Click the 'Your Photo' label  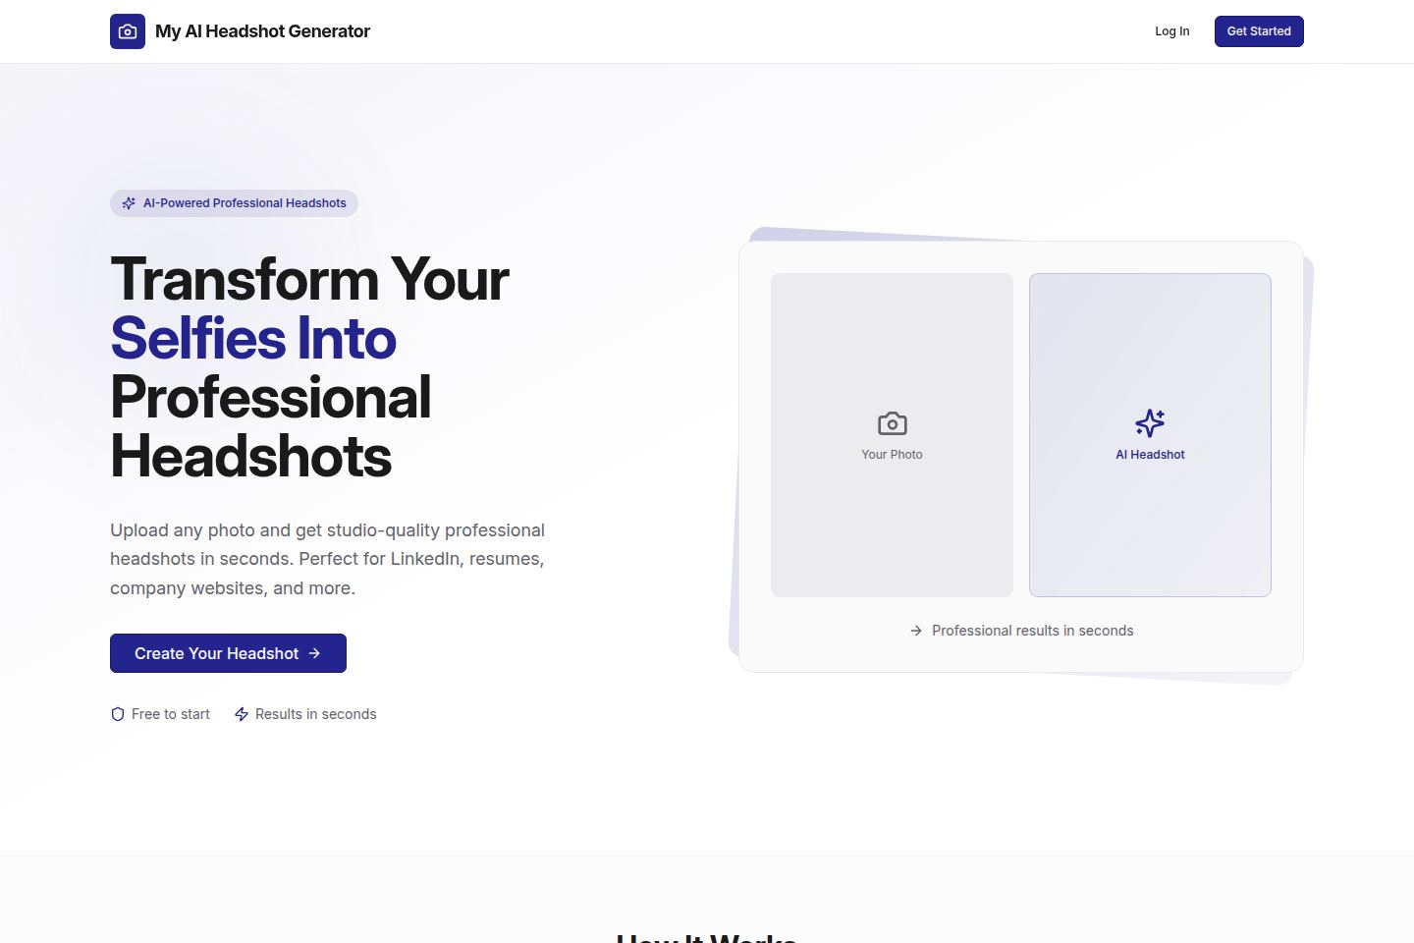click(x=892, y=455)
